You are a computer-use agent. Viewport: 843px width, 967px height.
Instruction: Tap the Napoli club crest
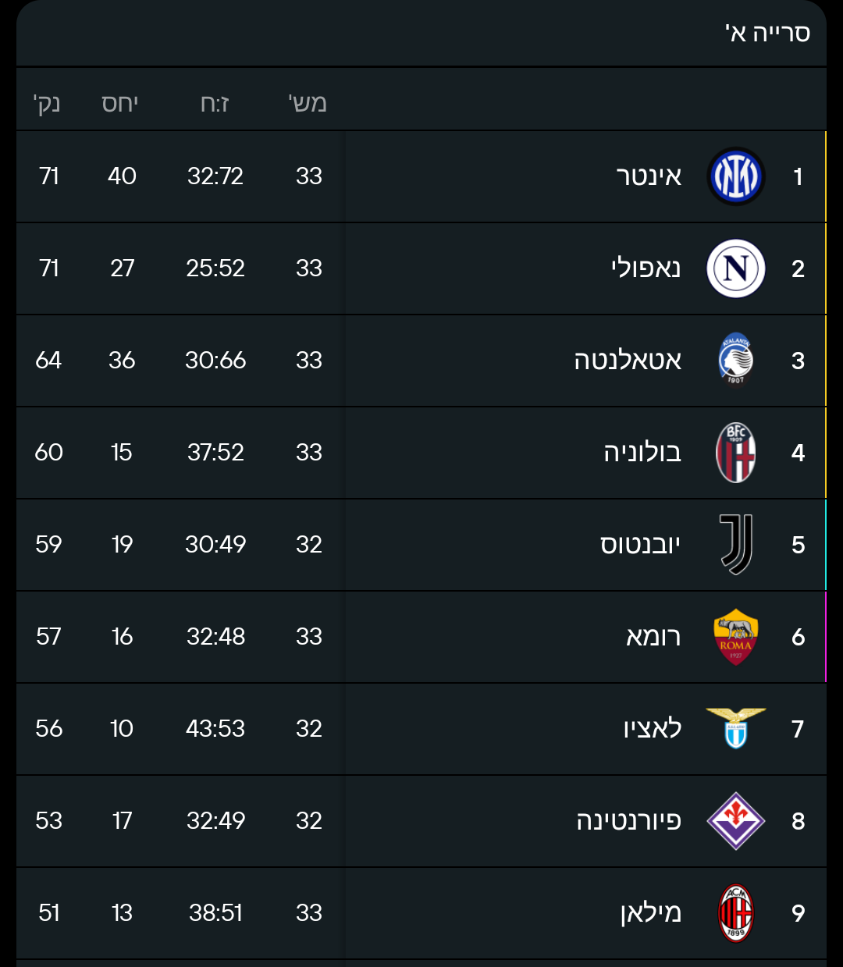pyautogui.click(x=736, y=268)
